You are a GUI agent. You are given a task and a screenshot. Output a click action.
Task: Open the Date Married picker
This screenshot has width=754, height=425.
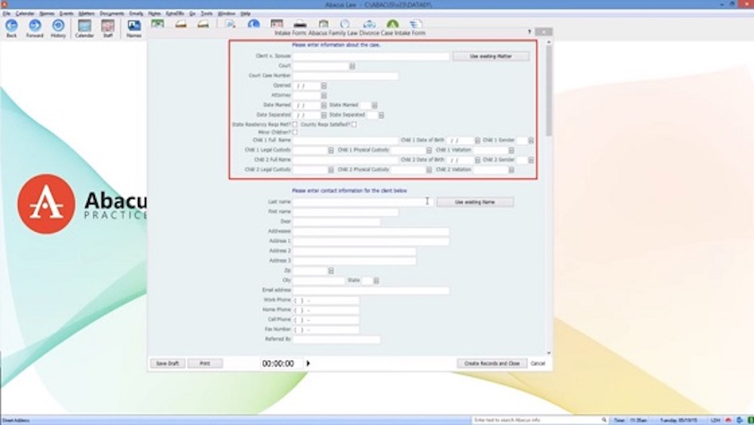tap(323, 105)
